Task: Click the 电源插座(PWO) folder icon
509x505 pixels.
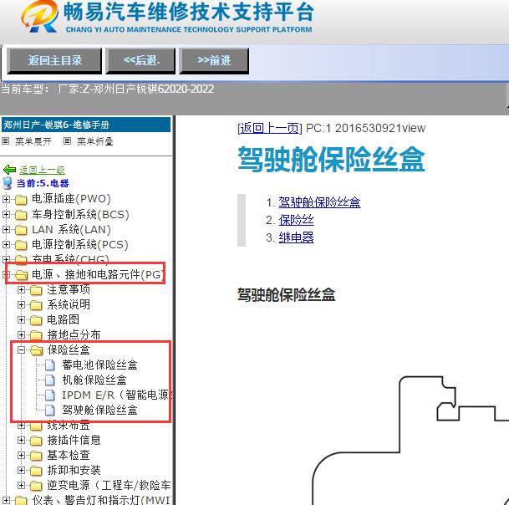Action: click(x=21, y=199)
